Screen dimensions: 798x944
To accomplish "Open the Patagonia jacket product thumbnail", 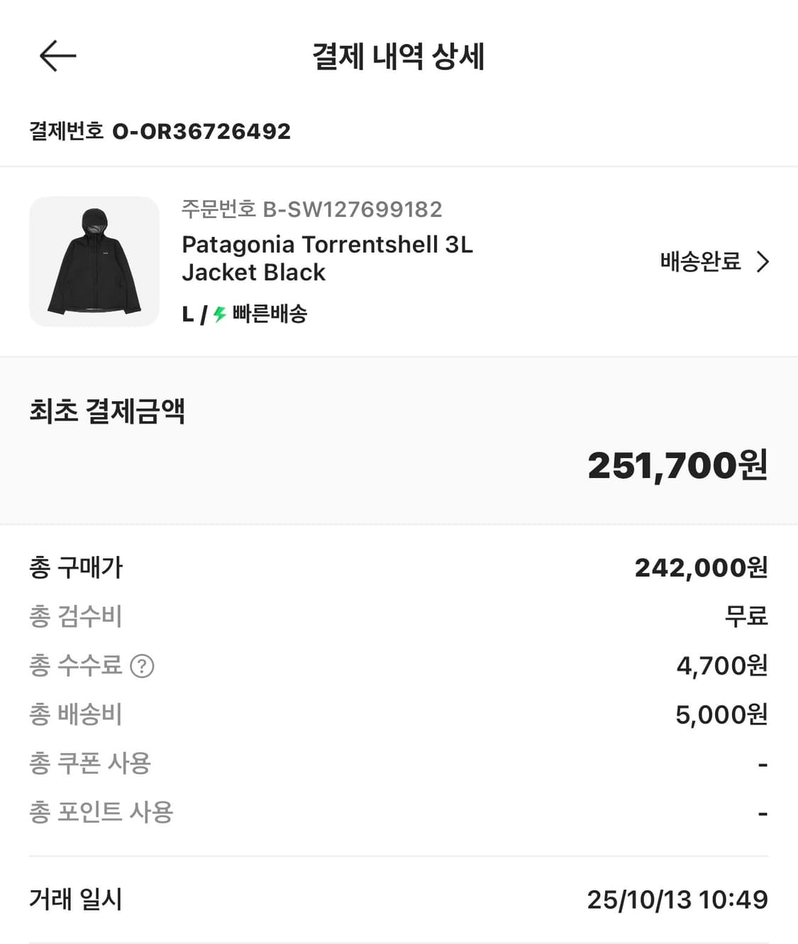I will [94, 262].
